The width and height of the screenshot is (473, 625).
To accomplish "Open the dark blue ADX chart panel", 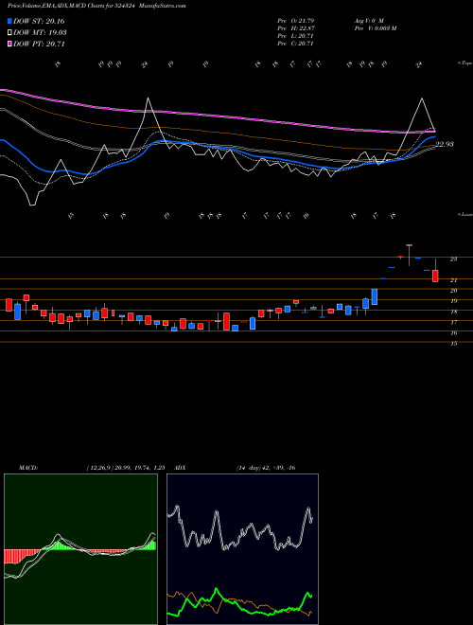I will click(x=242, y=549).
